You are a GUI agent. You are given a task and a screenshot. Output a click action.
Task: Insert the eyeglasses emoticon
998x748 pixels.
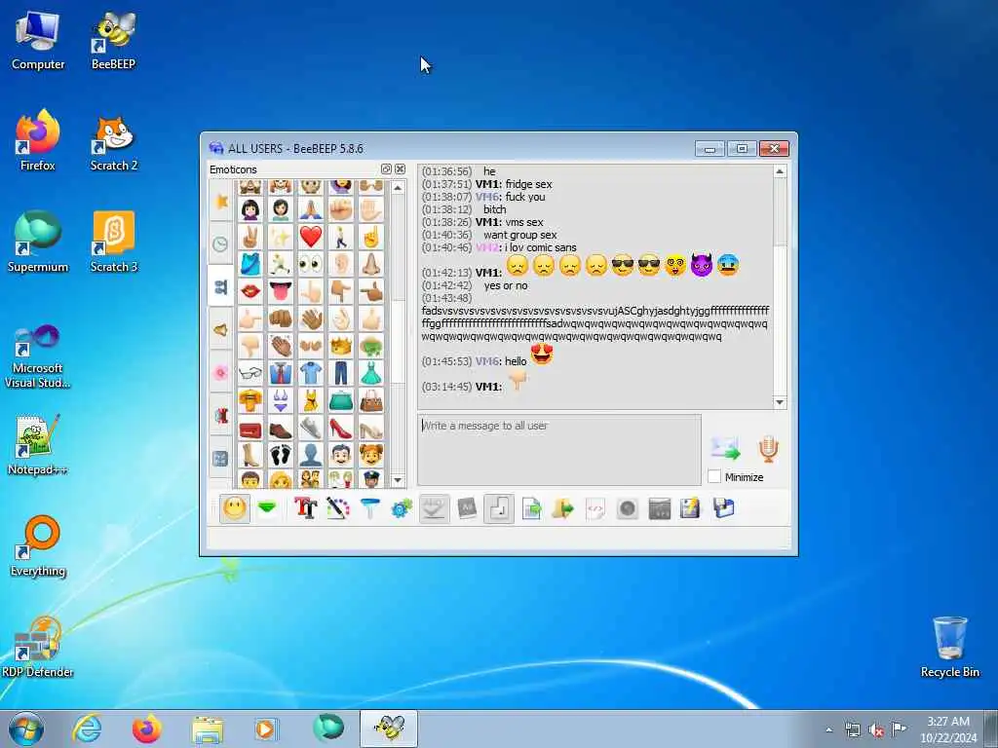click(250, 373)
